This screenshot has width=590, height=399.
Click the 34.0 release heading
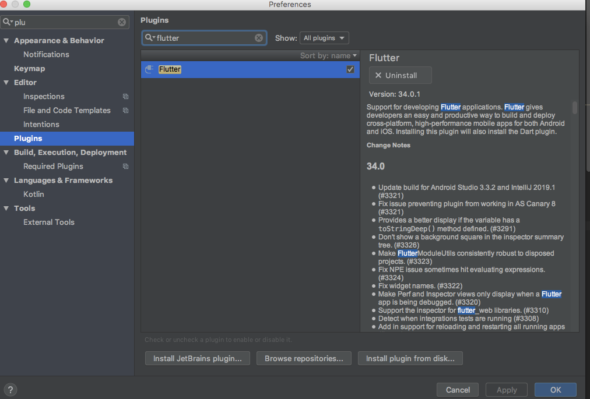tap(375, 166)
